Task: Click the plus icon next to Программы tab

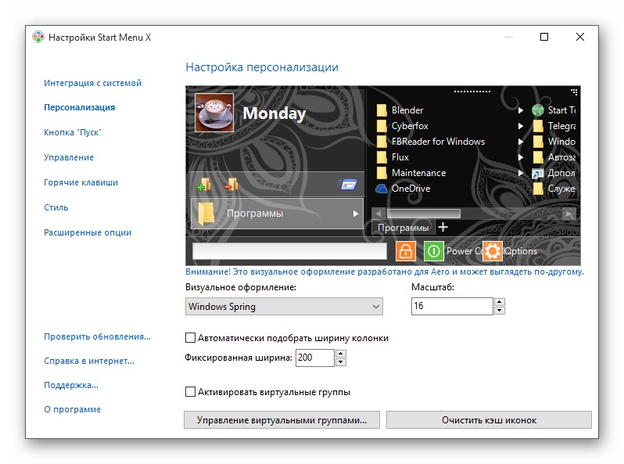Action: pyautogui.click(x=443, y=227)
